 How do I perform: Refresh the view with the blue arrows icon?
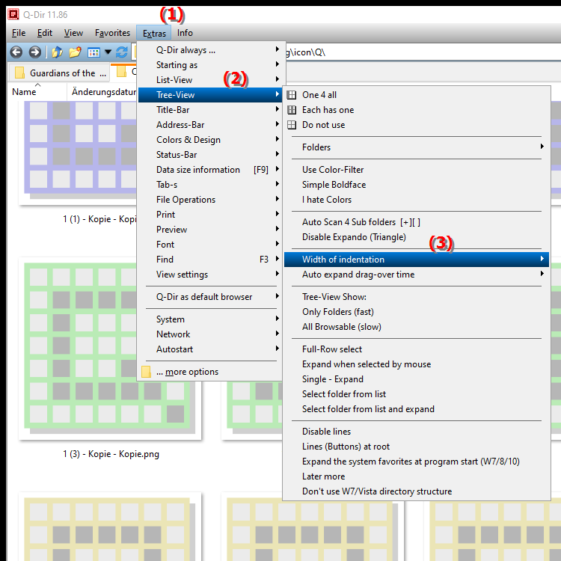tap(122, 52)
